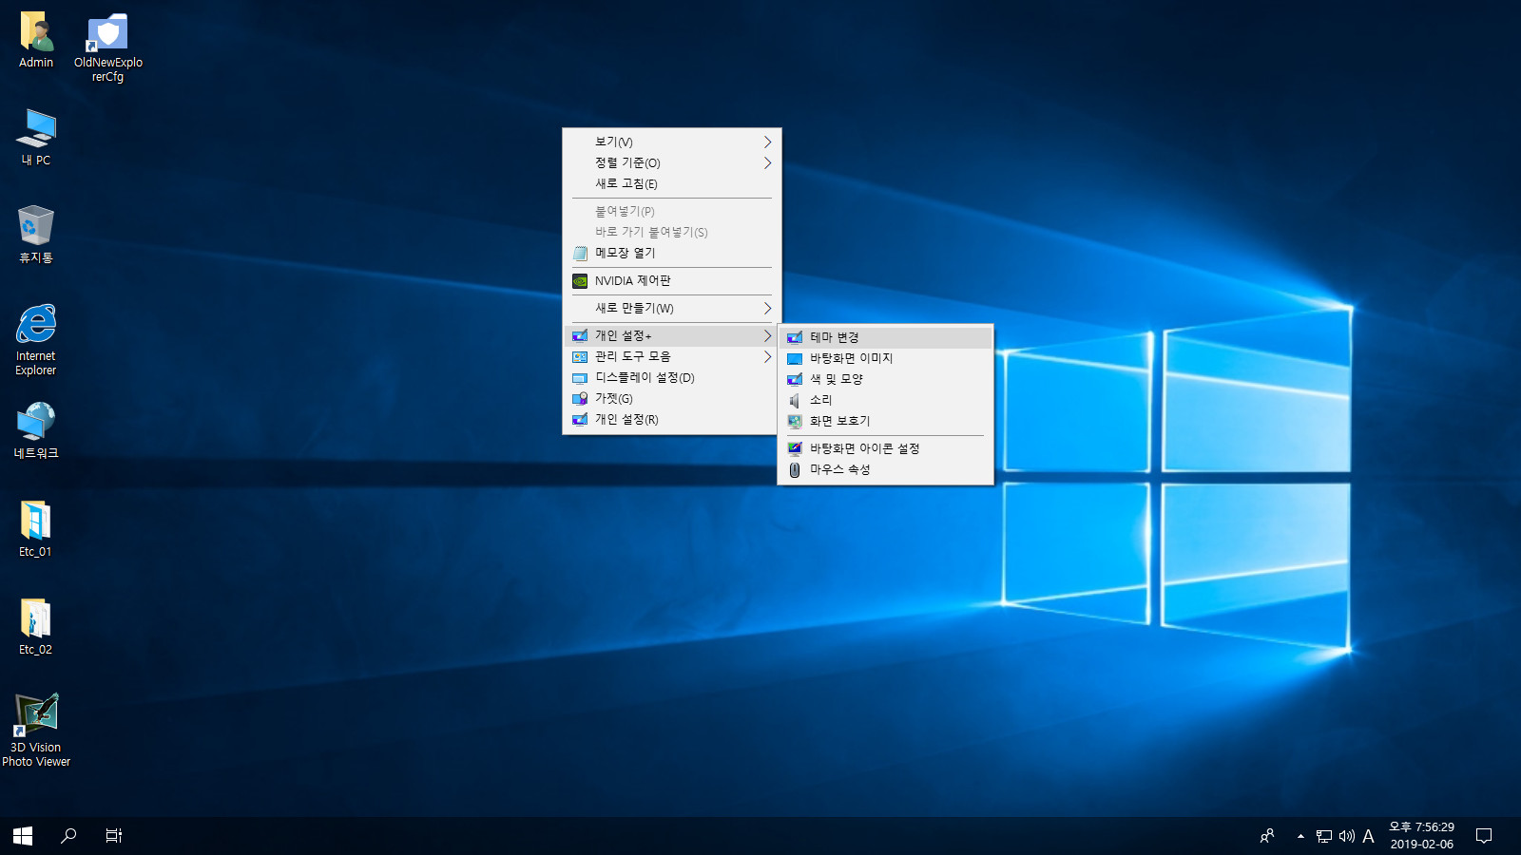Screen dimensions: 1521x855
Task: Select the Internet Explorer desktop icon
Action: click(36, 340)
